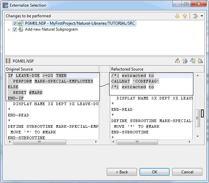The image size is (209, 183).
Task: Select PGM01.NSP change tree item
Action: 80,23
